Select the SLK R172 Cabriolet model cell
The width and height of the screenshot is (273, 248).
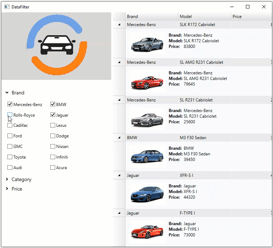coord(205,25)
